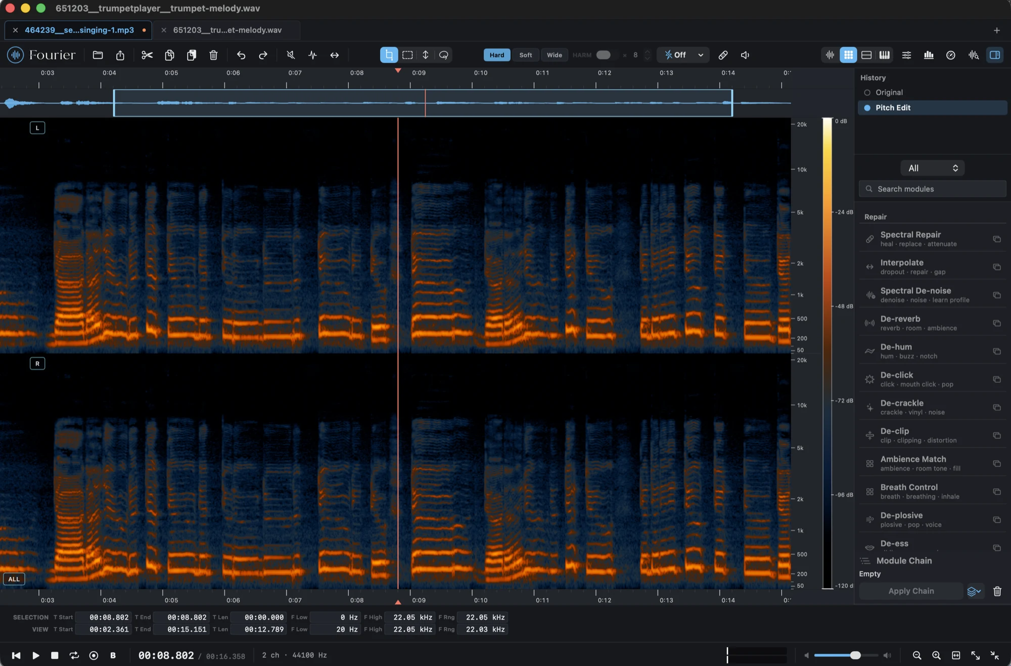
Task: Toggle the HARM switch
Action: (x=603, y=55)
